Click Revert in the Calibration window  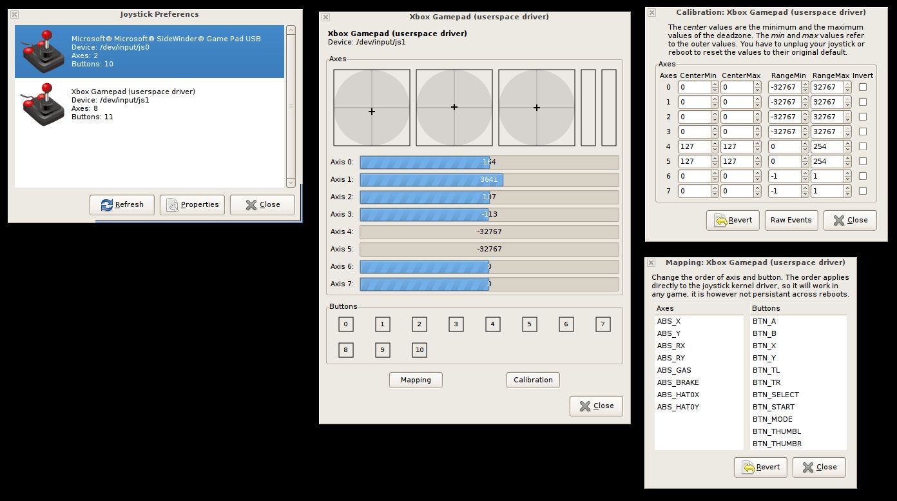[x=733, y=220]
